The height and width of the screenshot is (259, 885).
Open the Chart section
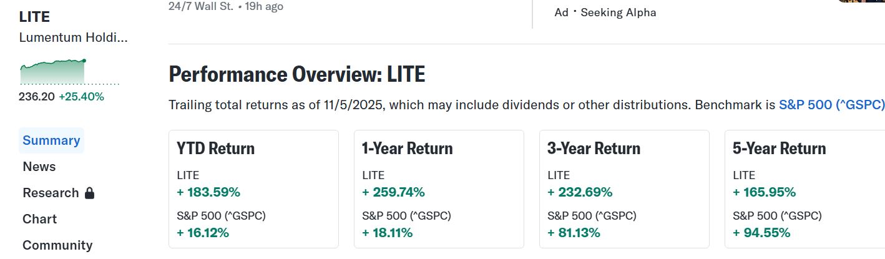pyautogui.click(x=39, y=219)
